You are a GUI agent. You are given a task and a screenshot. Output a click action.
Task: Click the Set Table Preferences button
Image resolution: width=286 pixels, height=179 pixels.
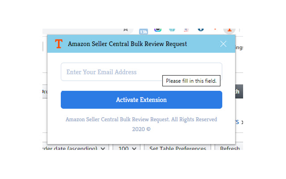click(x=178, y=149)
